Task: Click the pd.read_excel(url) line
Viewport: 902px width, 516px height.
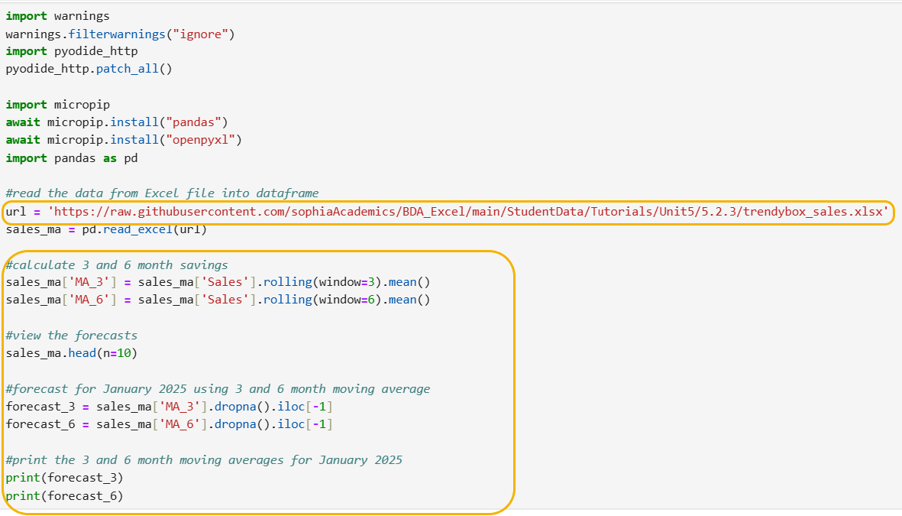Action: [x=106, y=229]
